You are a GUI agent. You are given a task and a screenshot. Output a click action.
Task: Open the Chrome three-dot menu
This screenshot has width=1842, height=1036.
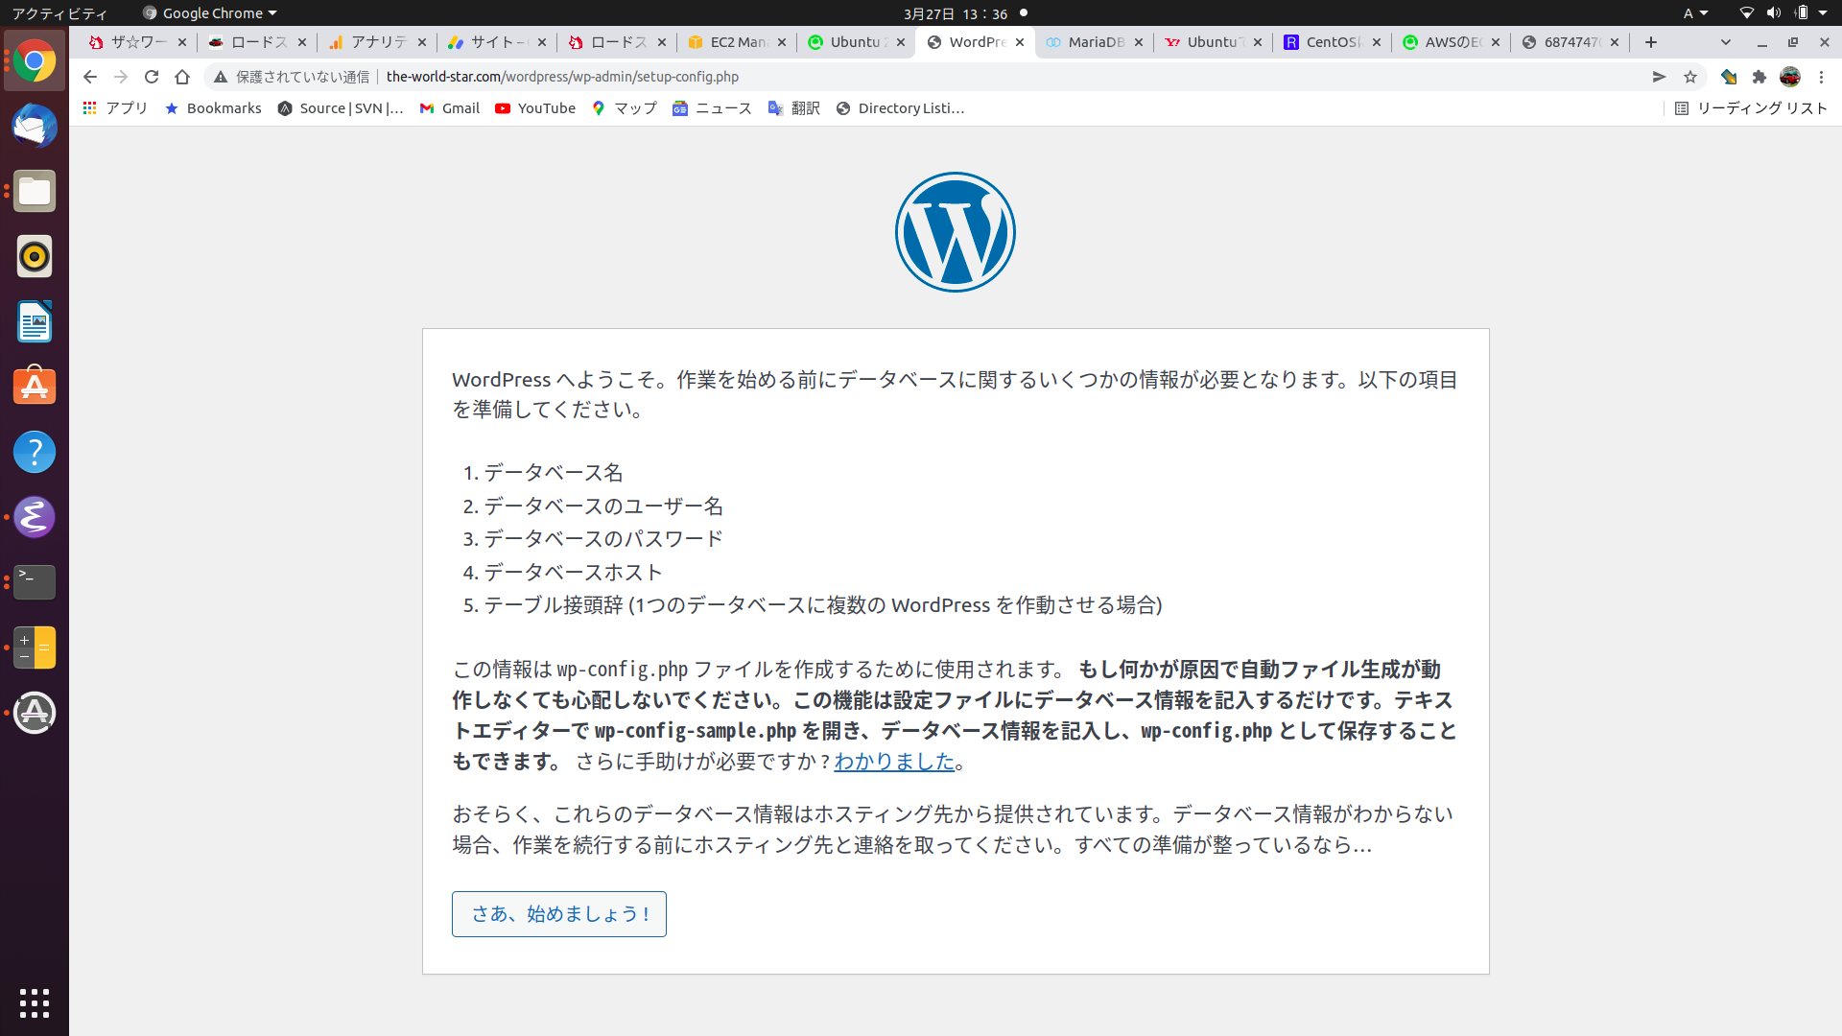1821,77
